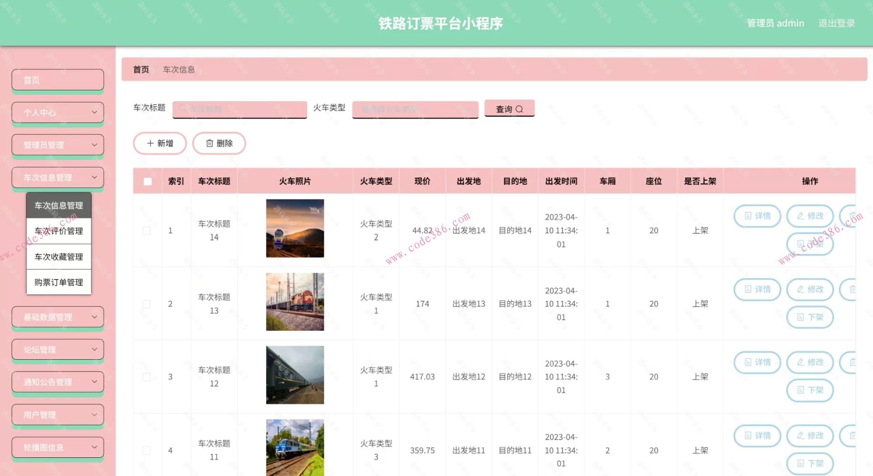Click the 查询 search button

coord(509,109)
